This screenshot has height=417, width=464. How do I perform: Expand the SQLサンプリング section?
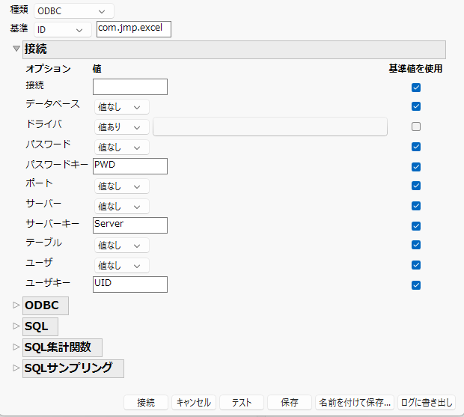point(16,368)
